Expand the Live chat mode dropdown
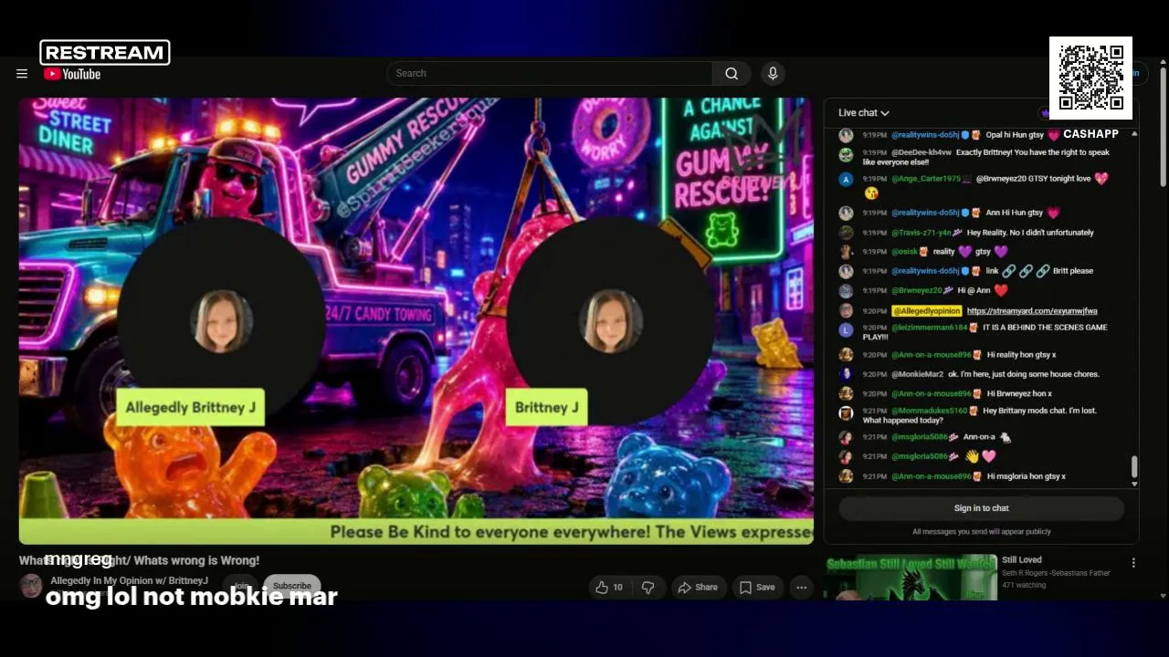1169x657 pixels. click(x=864, y=113)
